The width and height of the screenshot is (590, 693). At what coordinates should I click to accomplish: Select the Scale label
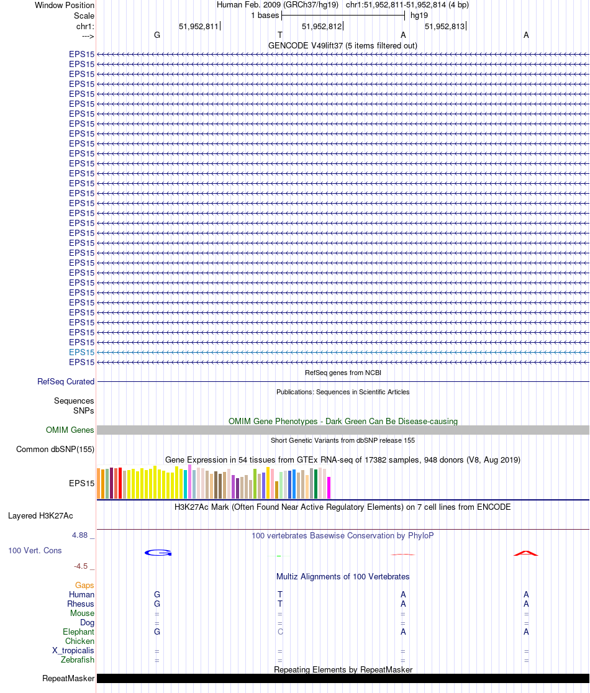84,16
